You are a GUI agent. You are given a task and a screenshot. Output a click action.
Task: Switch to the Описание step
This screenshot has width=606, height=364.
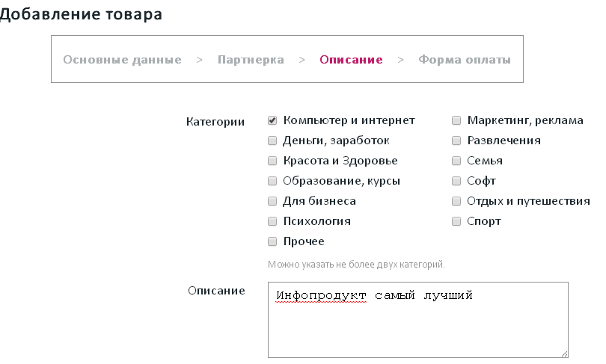coord(351,60)
